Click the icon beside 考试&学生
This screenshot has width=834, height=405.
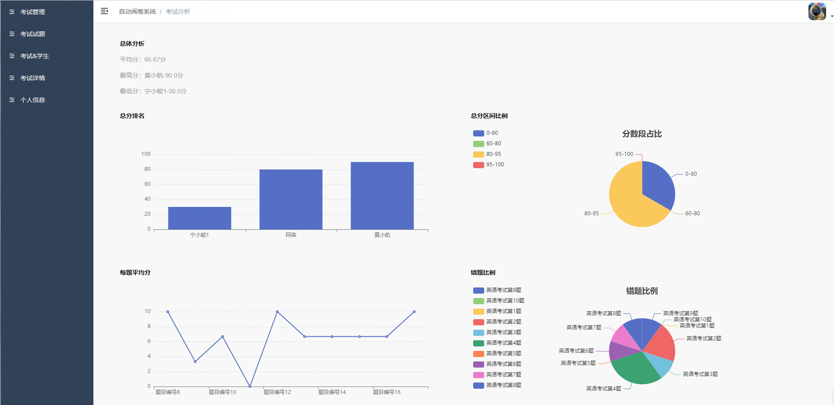[12, 56]
